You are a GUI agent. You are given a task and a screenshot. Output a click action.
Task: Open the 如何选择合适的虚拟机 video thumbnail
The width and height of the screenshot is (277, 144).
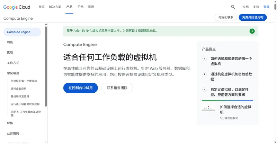pos(208,108)
